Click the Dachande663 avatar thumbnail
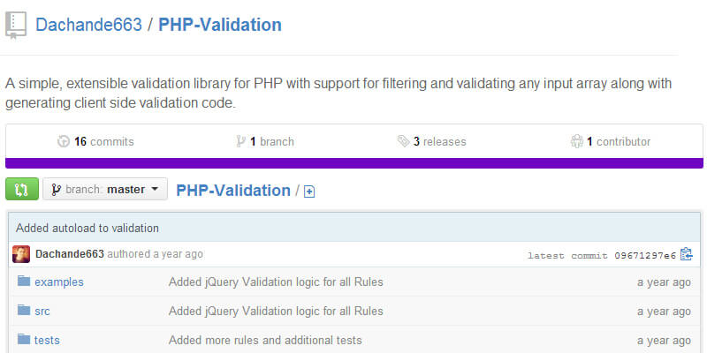Viewport: 707px width, 353px height. pyautogui.click(x=22, y=254)
